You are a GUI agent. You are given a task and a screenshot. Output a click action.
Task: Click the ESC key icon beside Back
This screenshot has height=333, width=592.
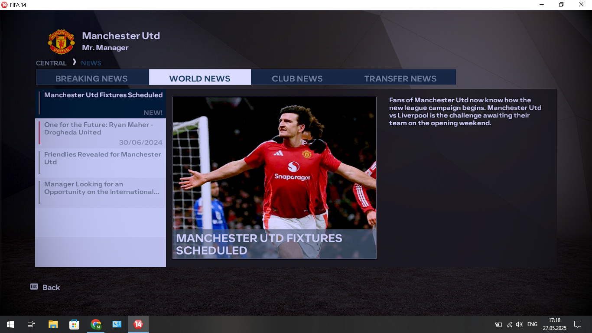34,287
